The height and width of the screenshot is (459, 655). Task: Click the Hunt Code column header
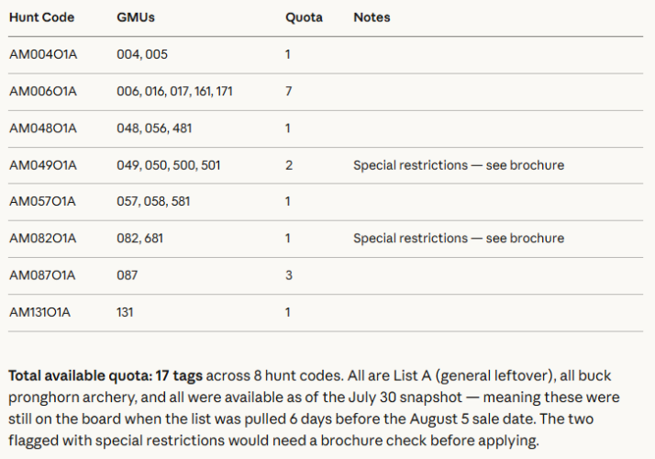click(42, 17)
